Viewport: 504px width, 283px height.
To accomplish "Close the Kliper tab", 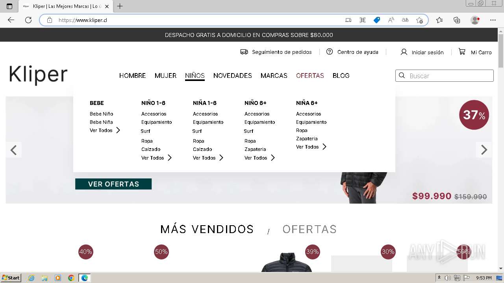I will coord(107,6).
